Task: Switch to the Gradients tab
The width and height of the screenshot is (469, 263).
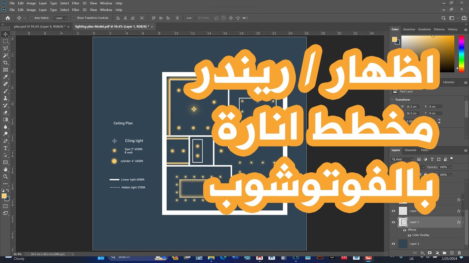Action: [x=425, y=29]
